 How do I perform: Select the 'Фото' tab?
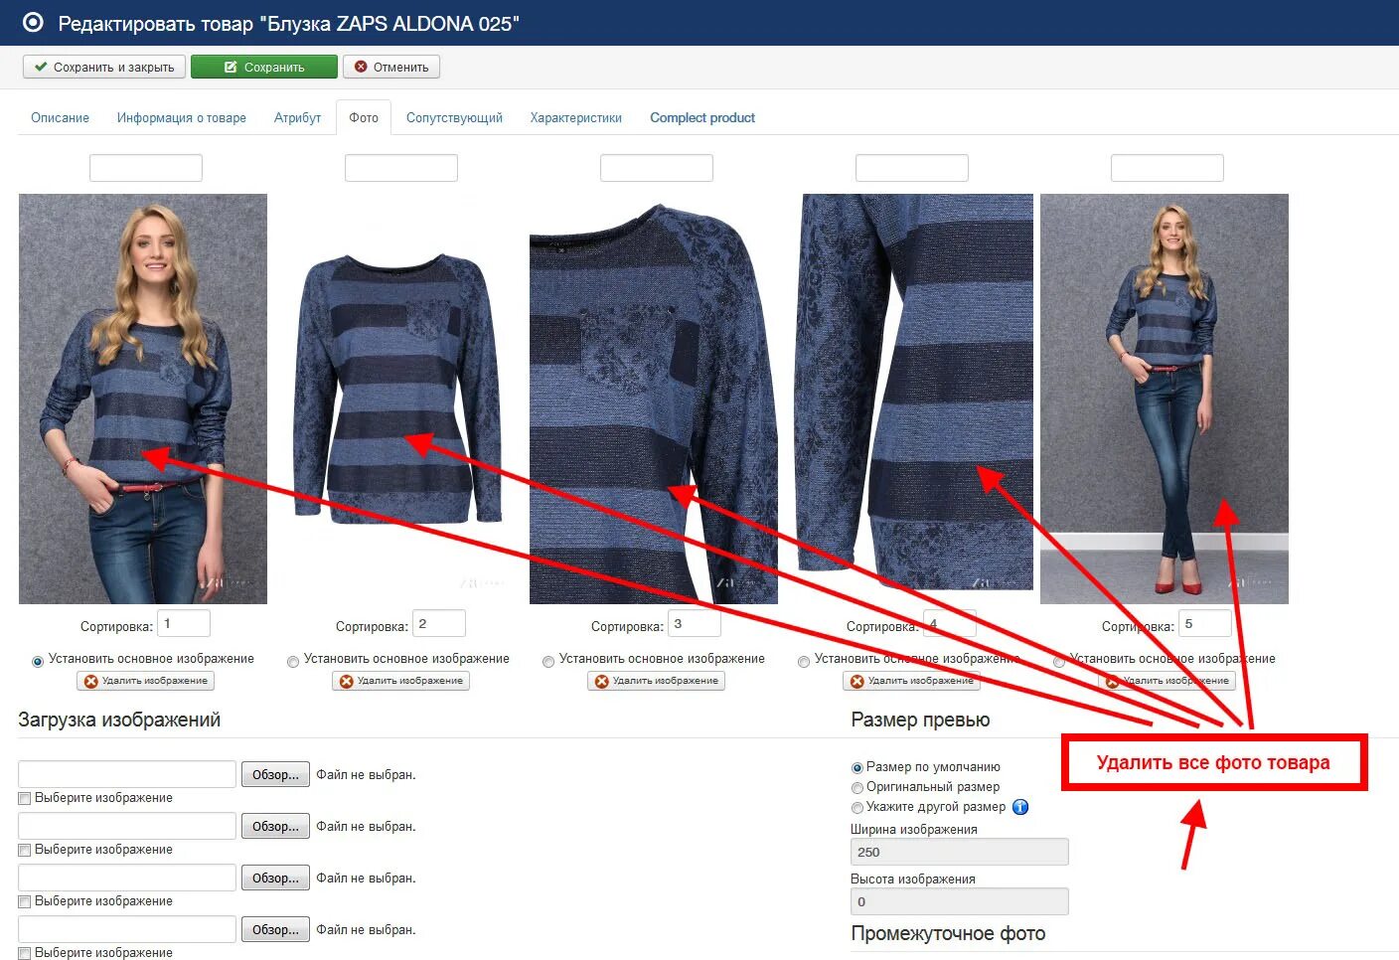[x=364, y=117]
